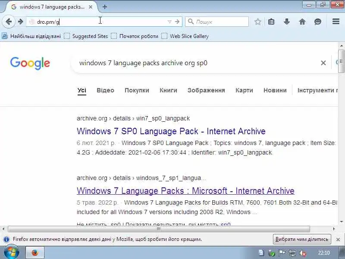Click 'Вибрати чим ділитись' button

tap(302, 239)
